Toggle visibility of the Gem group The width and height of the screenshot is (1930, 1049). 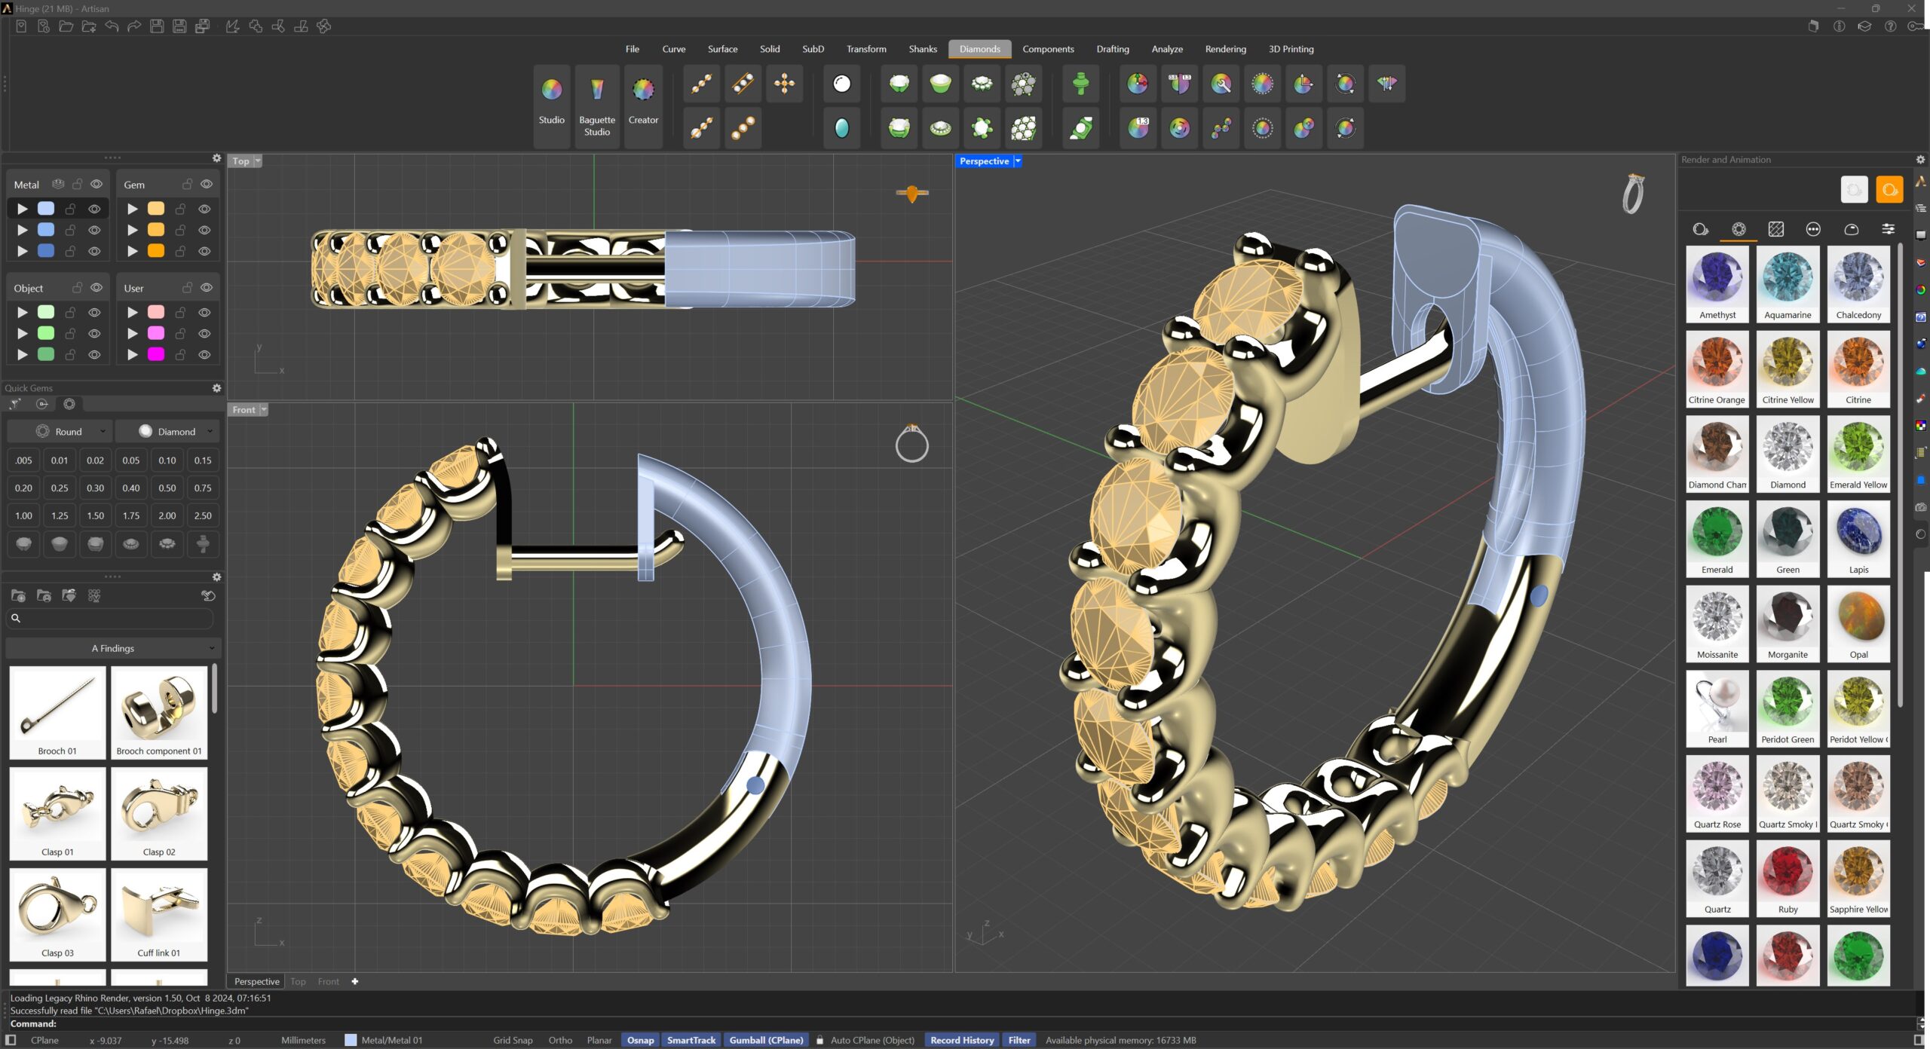[x=207, y=184]
